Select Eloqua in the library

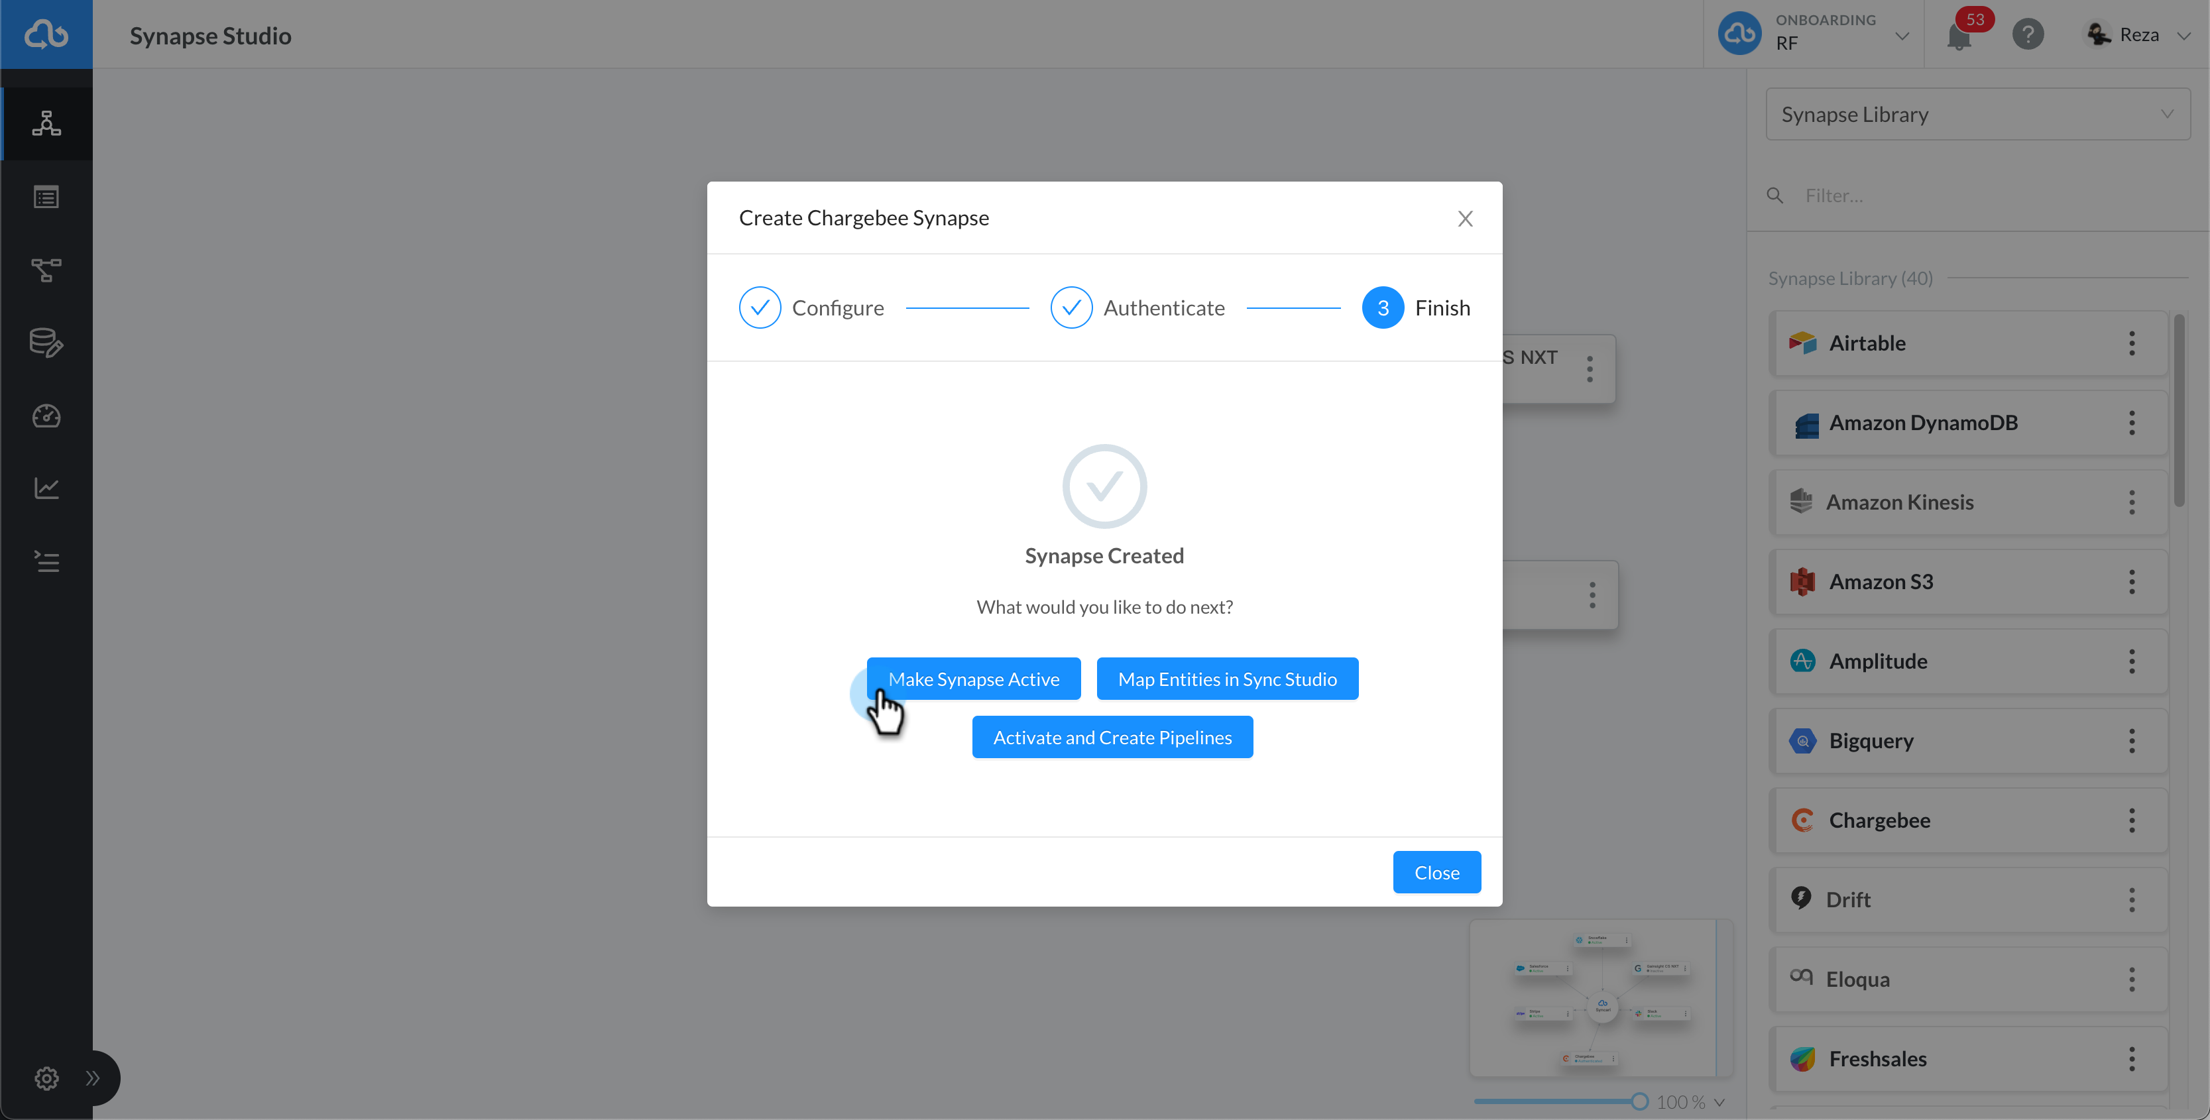(1969, 980)
